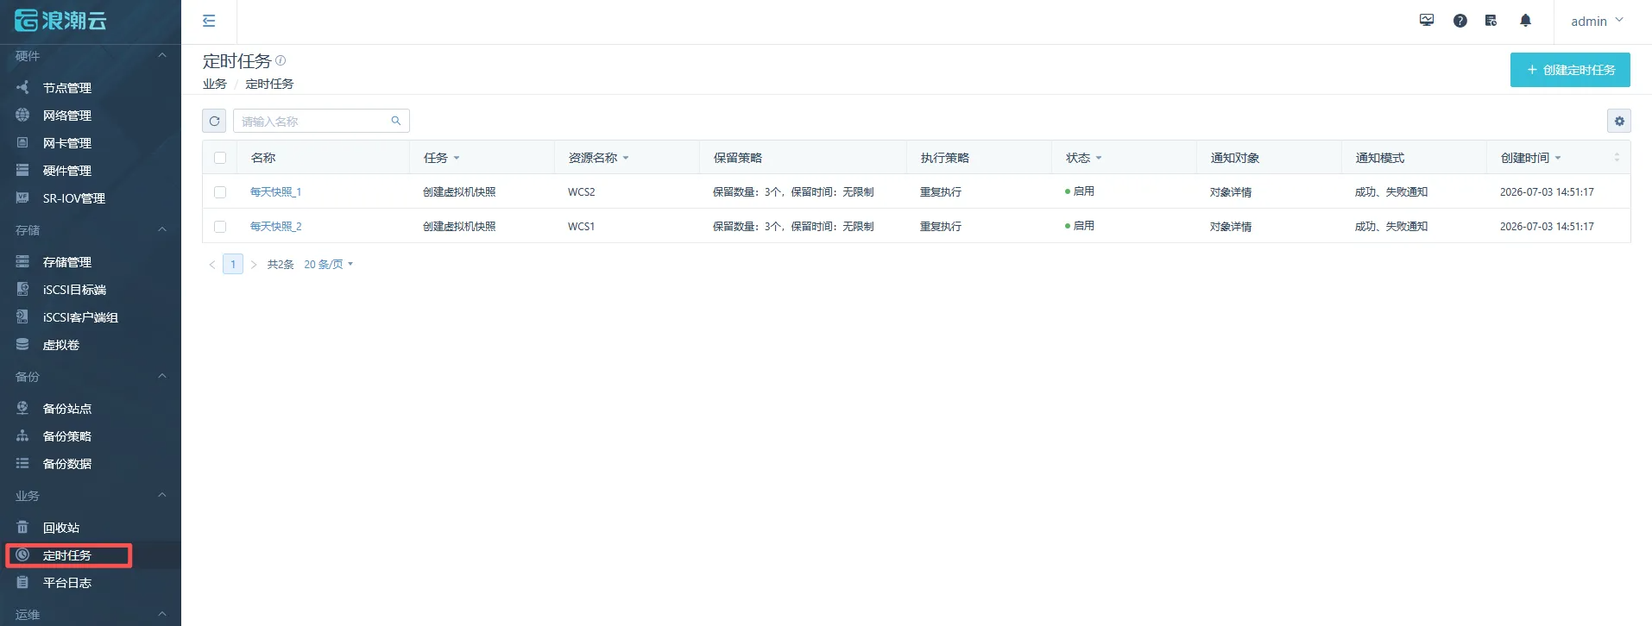Click 创建定时任务 button
Image resolution: width=1652 pixels, height=626 pixels.
click(1570, 70)
